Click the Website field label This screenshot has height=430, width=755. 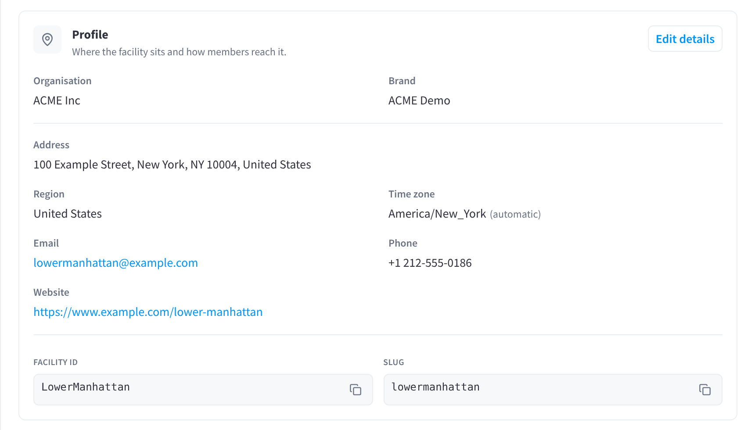coord(51,292)
